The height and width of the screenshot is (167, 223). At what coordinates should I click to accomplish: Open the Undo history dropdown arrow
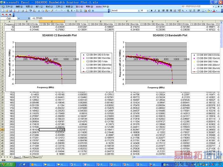click(x=59, y=10)
